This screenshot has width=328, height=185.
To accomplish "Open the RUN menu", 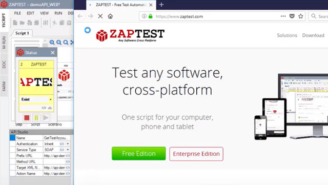I will click(58, 13).
